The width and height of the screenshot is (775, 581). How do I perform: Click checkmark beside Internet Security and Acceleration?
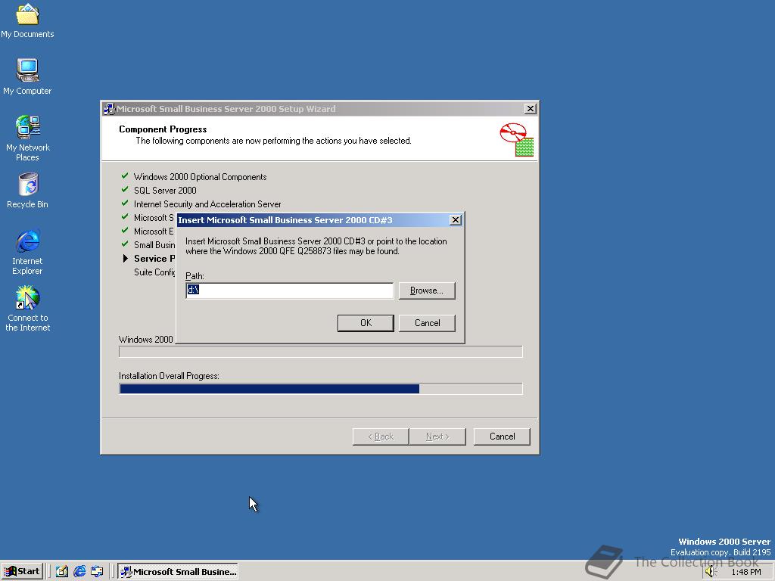(125, 203)
